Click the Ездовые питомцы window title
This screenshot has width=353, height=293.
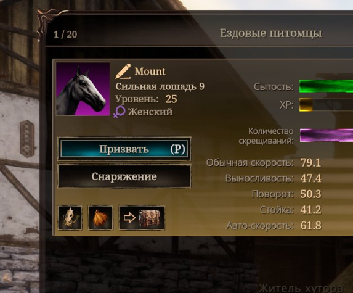pos(271,33)
